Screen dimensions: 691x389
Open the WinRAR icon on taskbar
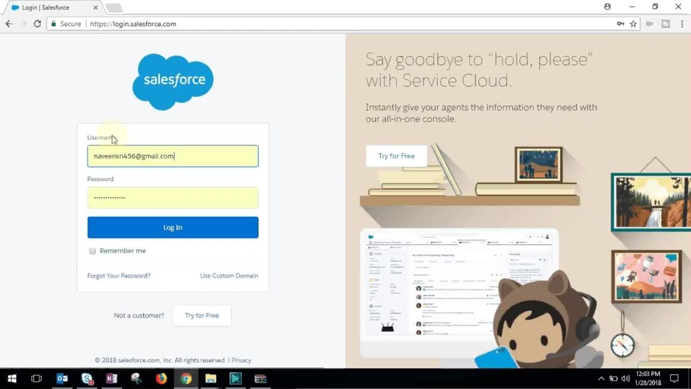point(260,379)
